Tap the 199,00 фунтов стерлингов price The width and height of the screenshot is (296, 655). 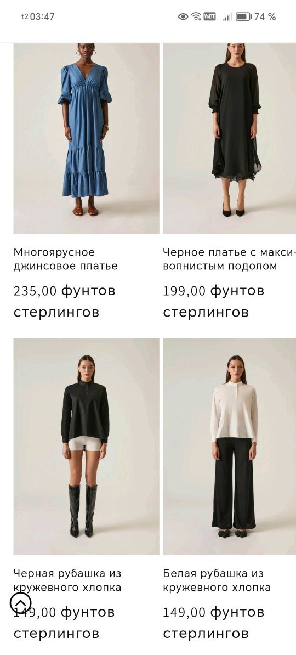(x=213, y=301)
